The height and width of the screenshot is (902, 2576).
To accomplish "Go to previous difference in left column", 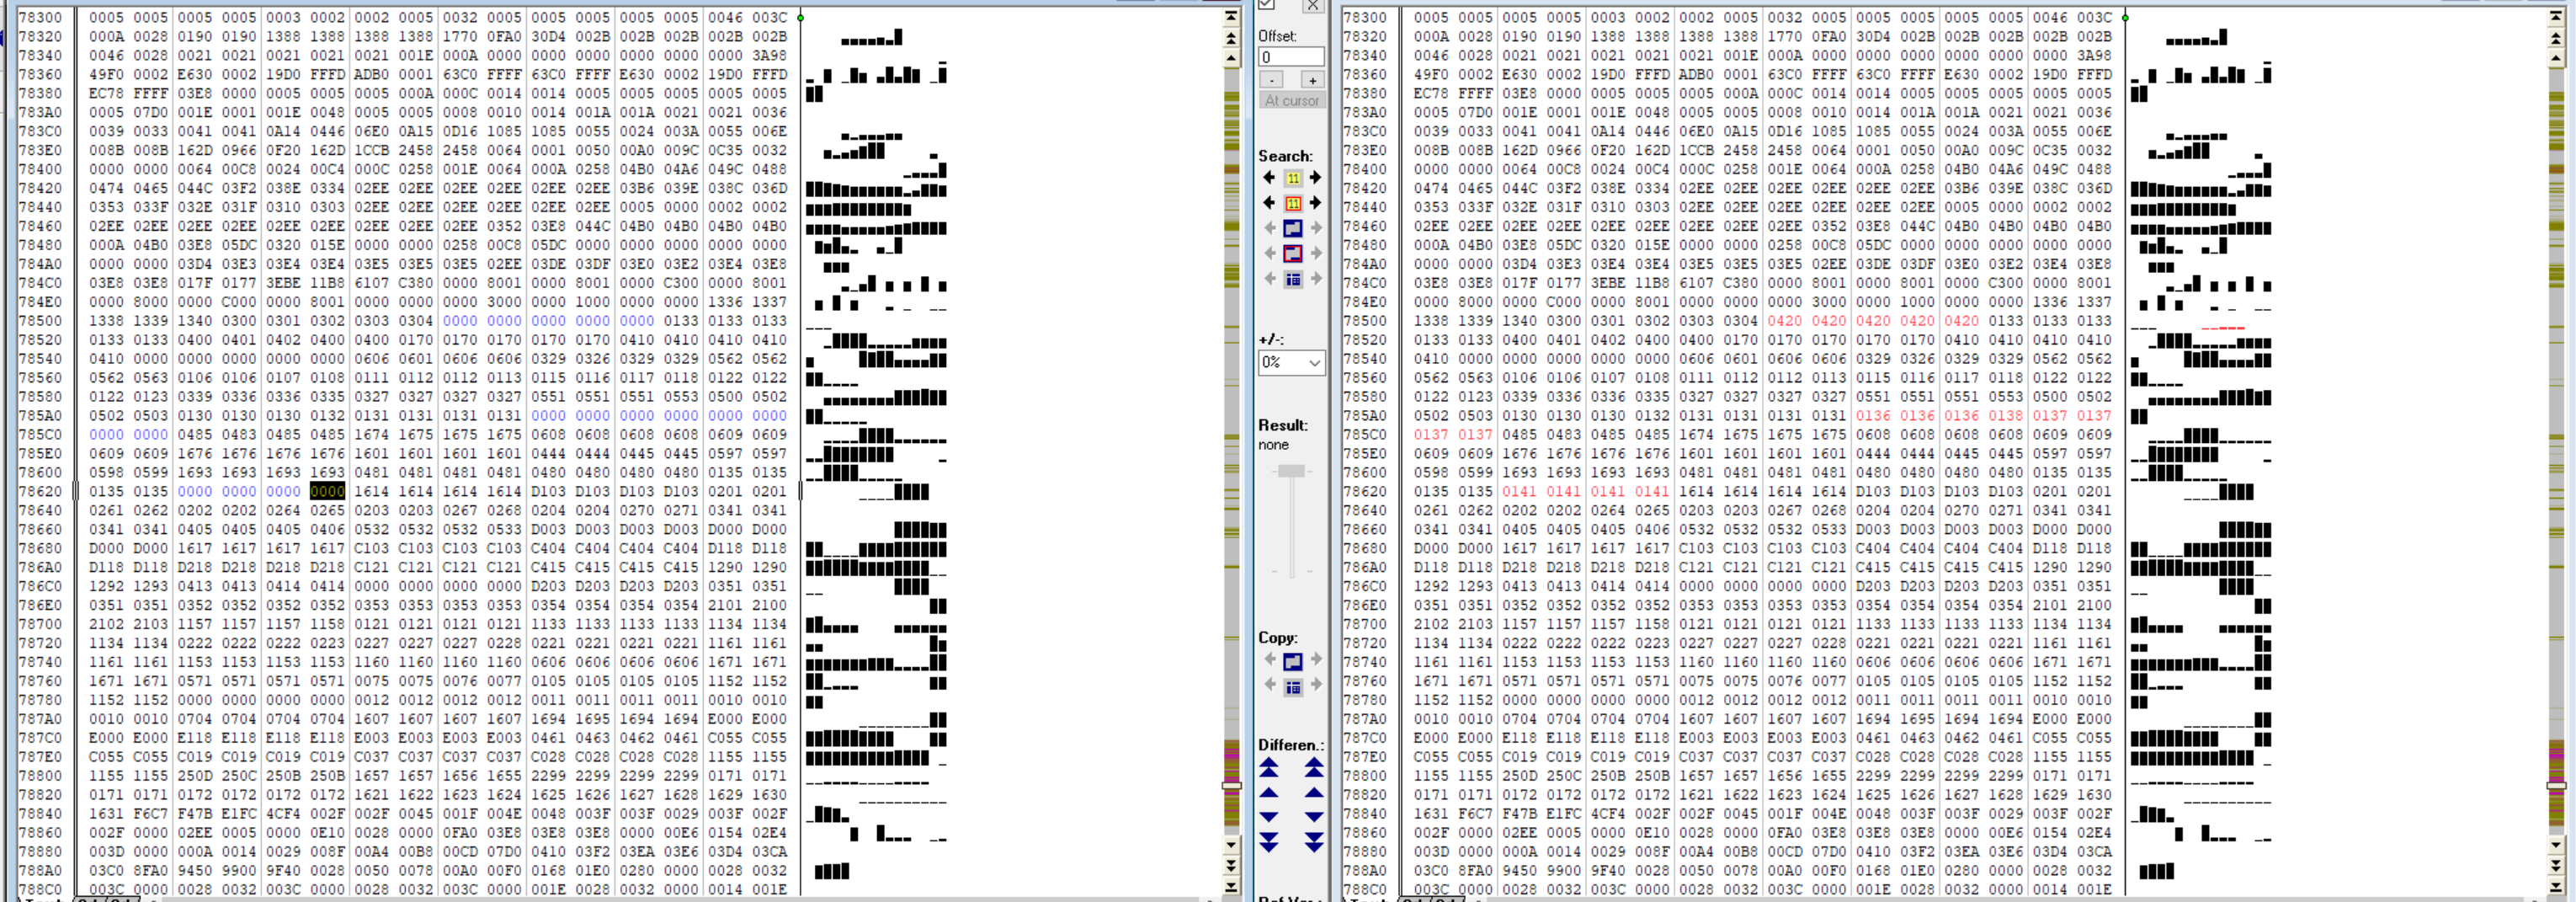I will (x=1269, y=793).
